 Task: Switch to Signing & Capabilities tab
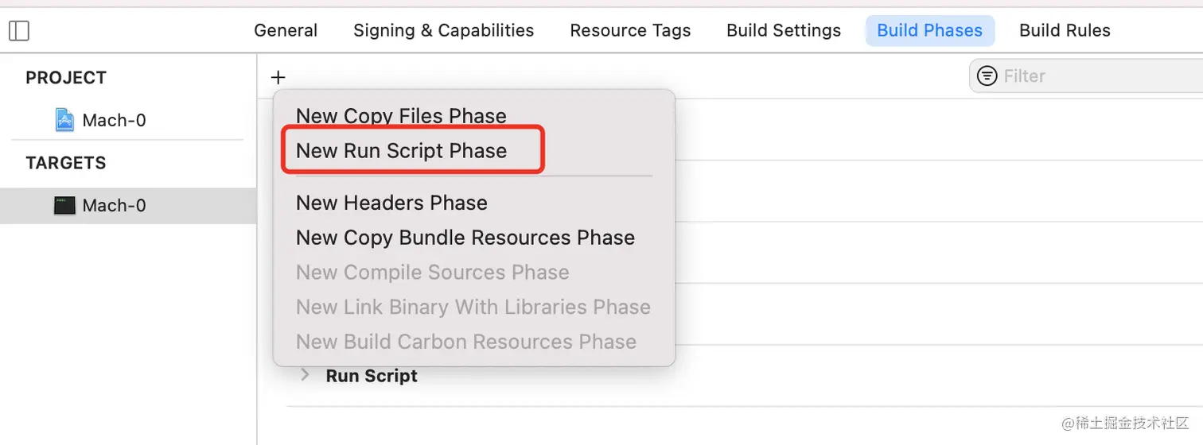click(x=443, y=31)
